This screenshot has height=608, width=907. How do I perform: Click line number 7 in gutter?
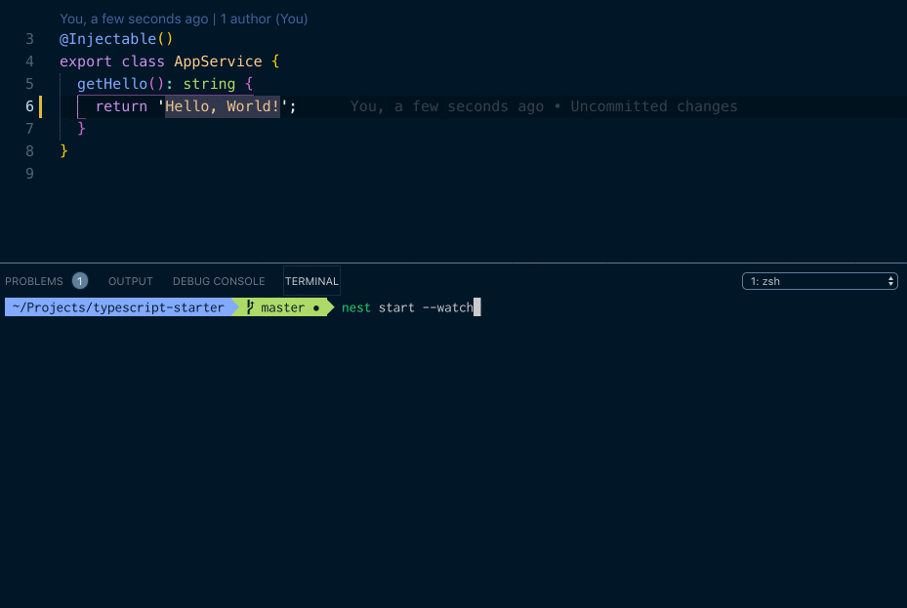pos(29,129)
